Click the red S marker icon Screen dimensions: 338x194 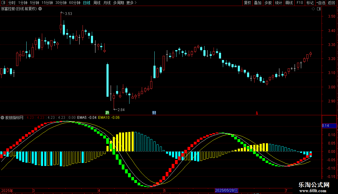pos(257,113)
